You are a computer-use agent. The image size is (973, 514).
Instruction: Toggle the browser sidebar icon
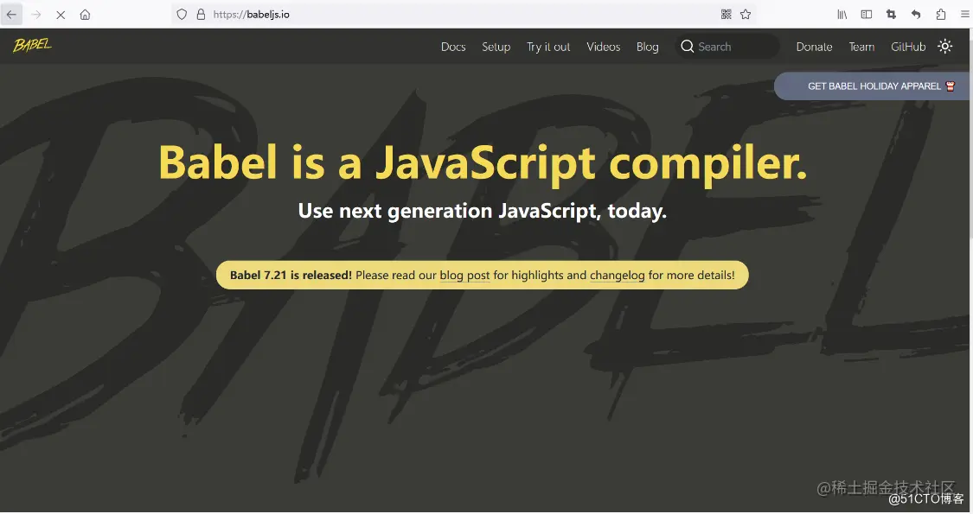(x=867, y=15)
